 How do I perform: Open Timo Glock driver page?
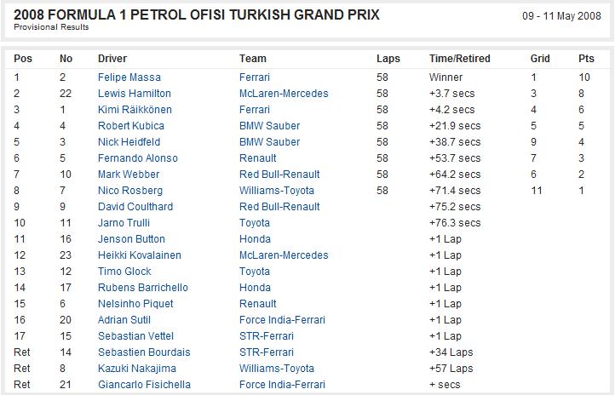tap(124, 272)
